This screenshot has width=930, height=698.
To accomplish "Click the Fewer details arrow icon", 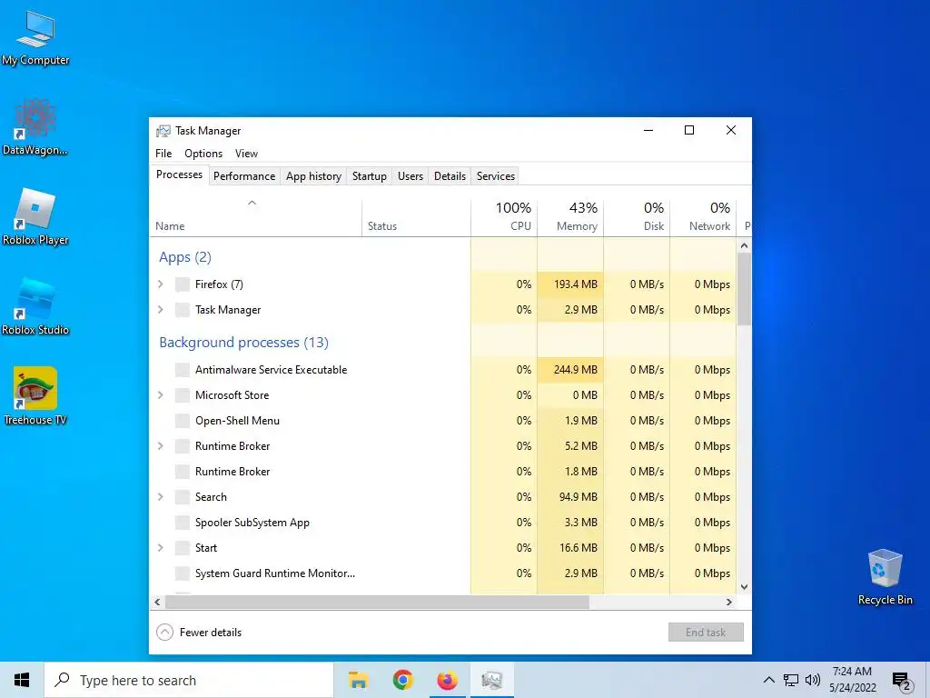I will 165,633.
